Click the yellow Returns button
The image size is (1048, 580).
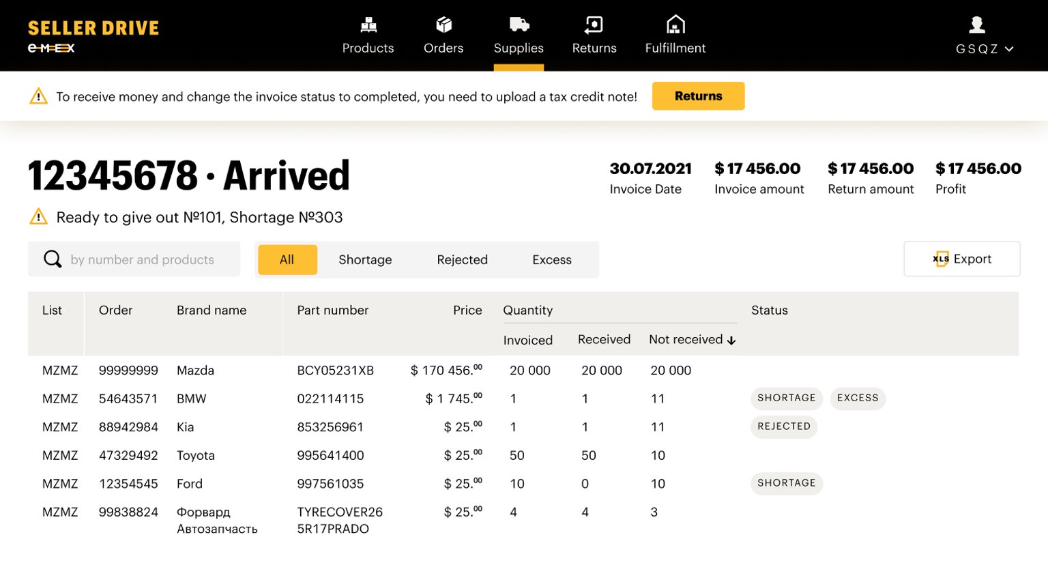click(x=698, y=96)
